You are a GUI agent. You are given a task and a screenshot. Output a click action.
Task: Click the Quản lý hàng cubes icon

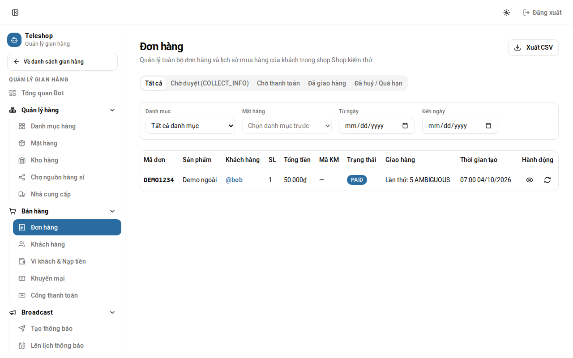13,110
